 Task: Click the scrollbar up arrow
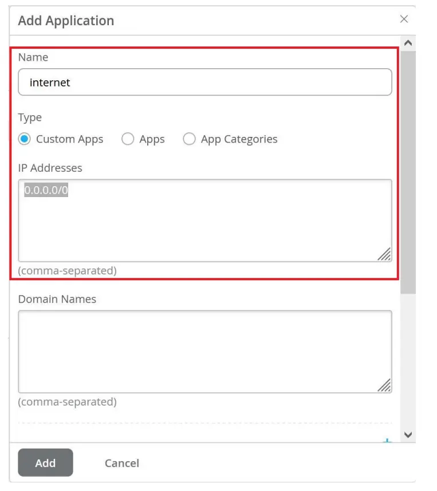[x=408, y=43]
